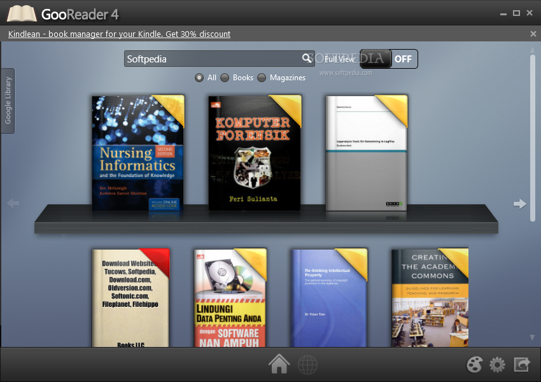Open the Download Websites book cover

click(x=130, y=297)
